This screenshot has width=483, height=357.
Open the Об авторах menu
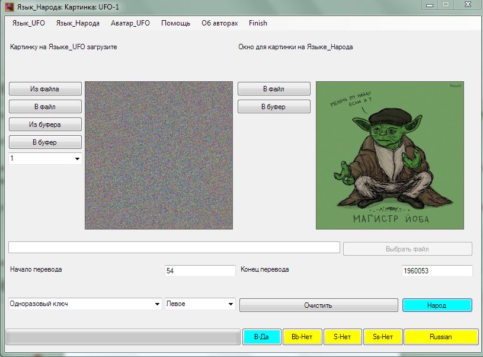[x=220, y=23]
